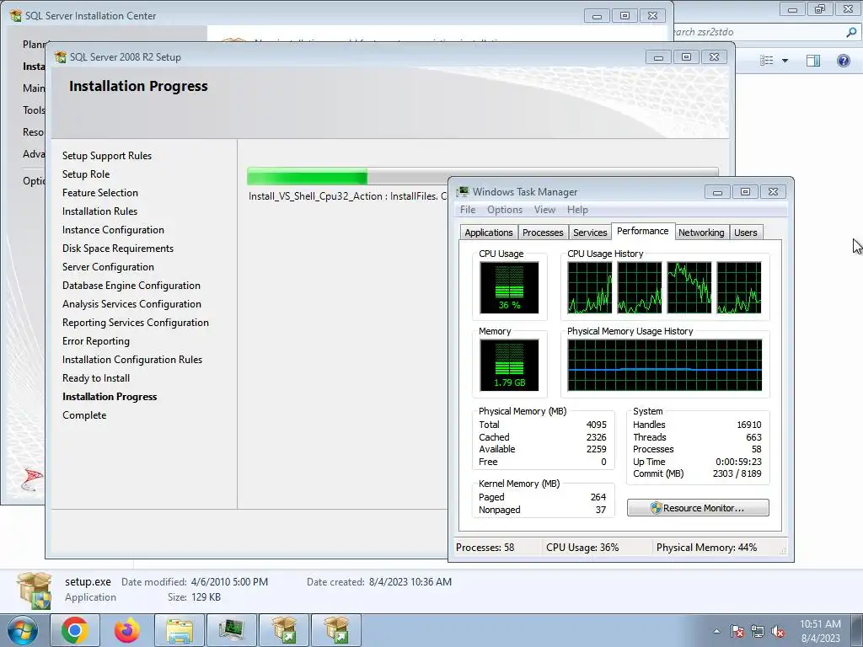Show hidden tray icons arrow
863x647 pixels.
click(716, 631)
